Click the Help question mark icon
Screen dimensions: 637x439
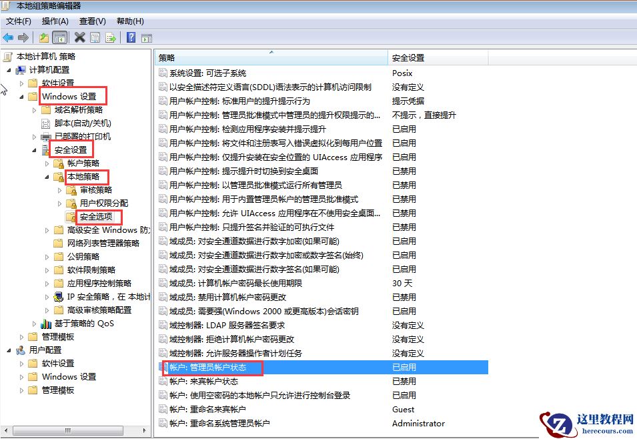click(130, 37)
